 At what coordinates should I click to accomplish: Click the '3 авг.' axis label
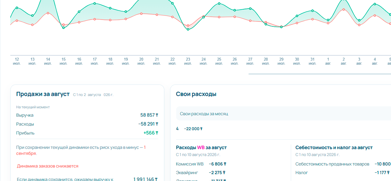(x=359, y=61)
